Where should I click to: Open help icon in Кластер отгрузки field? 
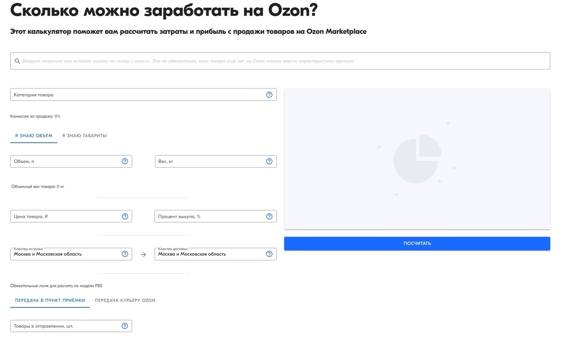(125, 254)
